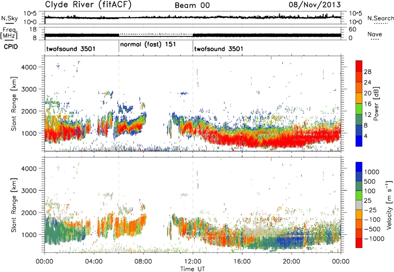Pick the bottom red segment of Velocity color bar
Viewport: 394px width, 272px height.
pos(359,243)
